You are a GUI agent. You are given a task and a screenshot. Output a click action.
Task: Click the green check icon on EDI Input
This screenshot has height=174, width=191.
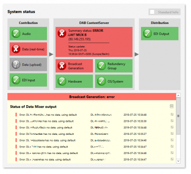coord(16,80)
